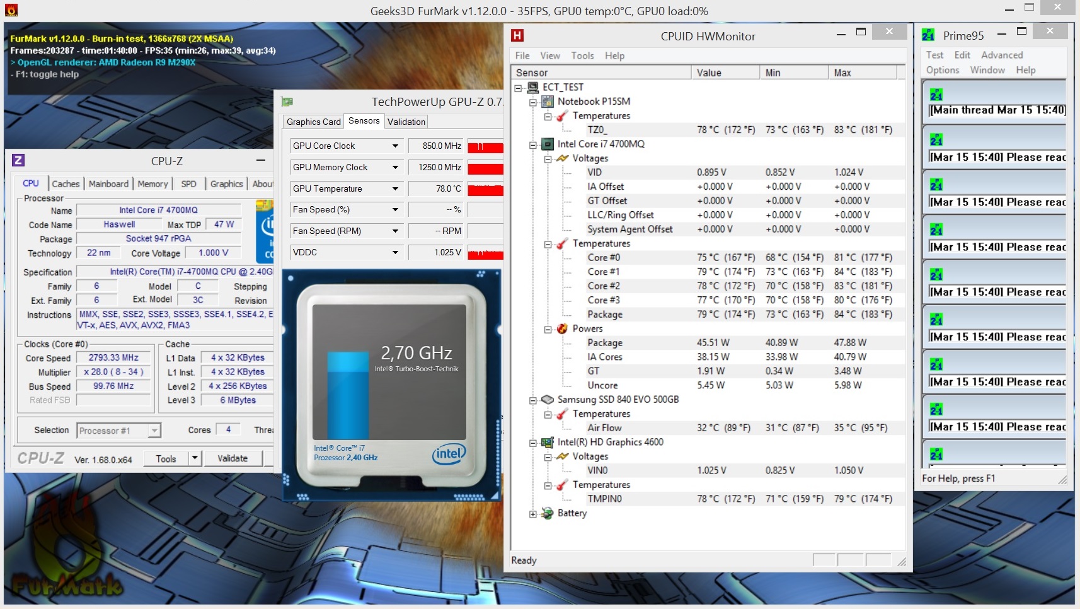This screenshot has width=1080, height=609.
Task: Open the Graphics tab in CPU-Z
Action: (x=226, y=184)
